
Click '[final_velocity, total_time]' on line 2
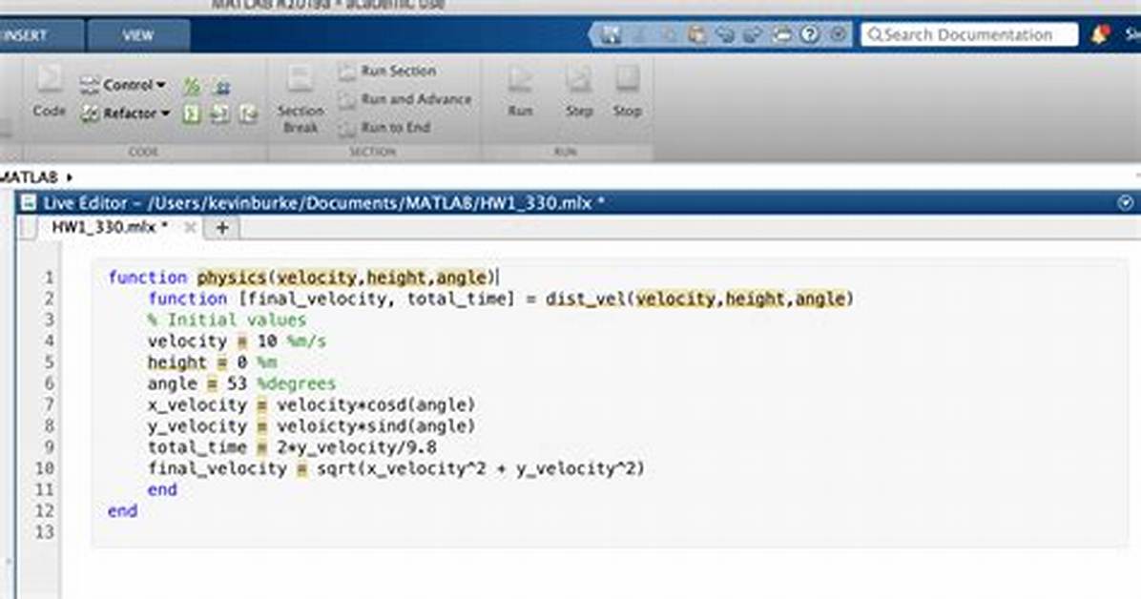point(376,299)
